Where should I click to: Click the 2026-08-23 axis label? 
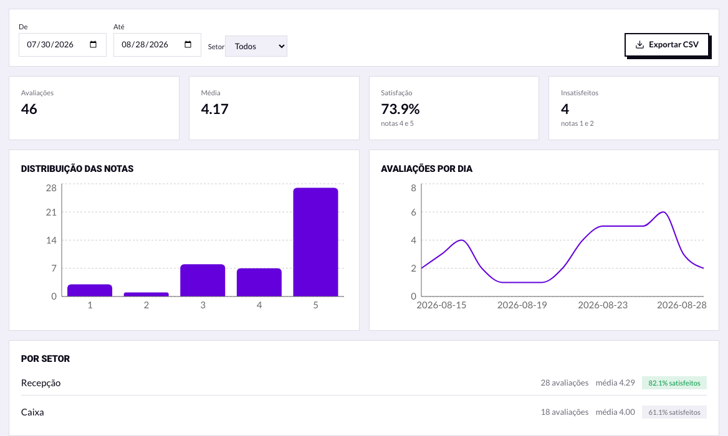(603, 305)
